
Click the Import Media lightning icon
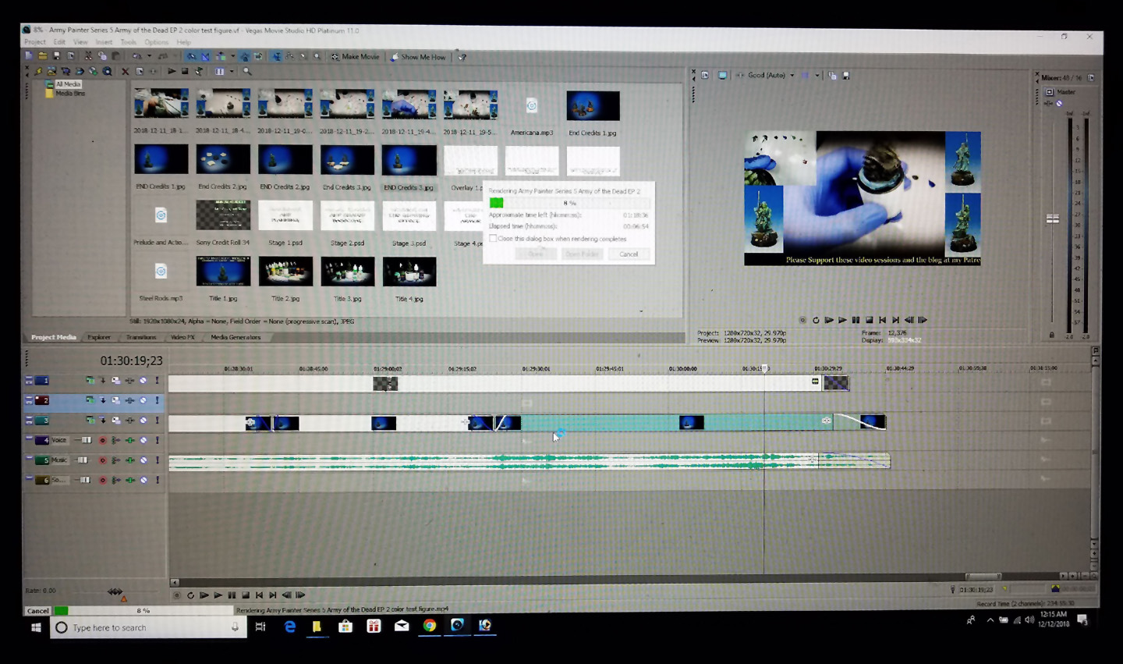click(38, 71)
